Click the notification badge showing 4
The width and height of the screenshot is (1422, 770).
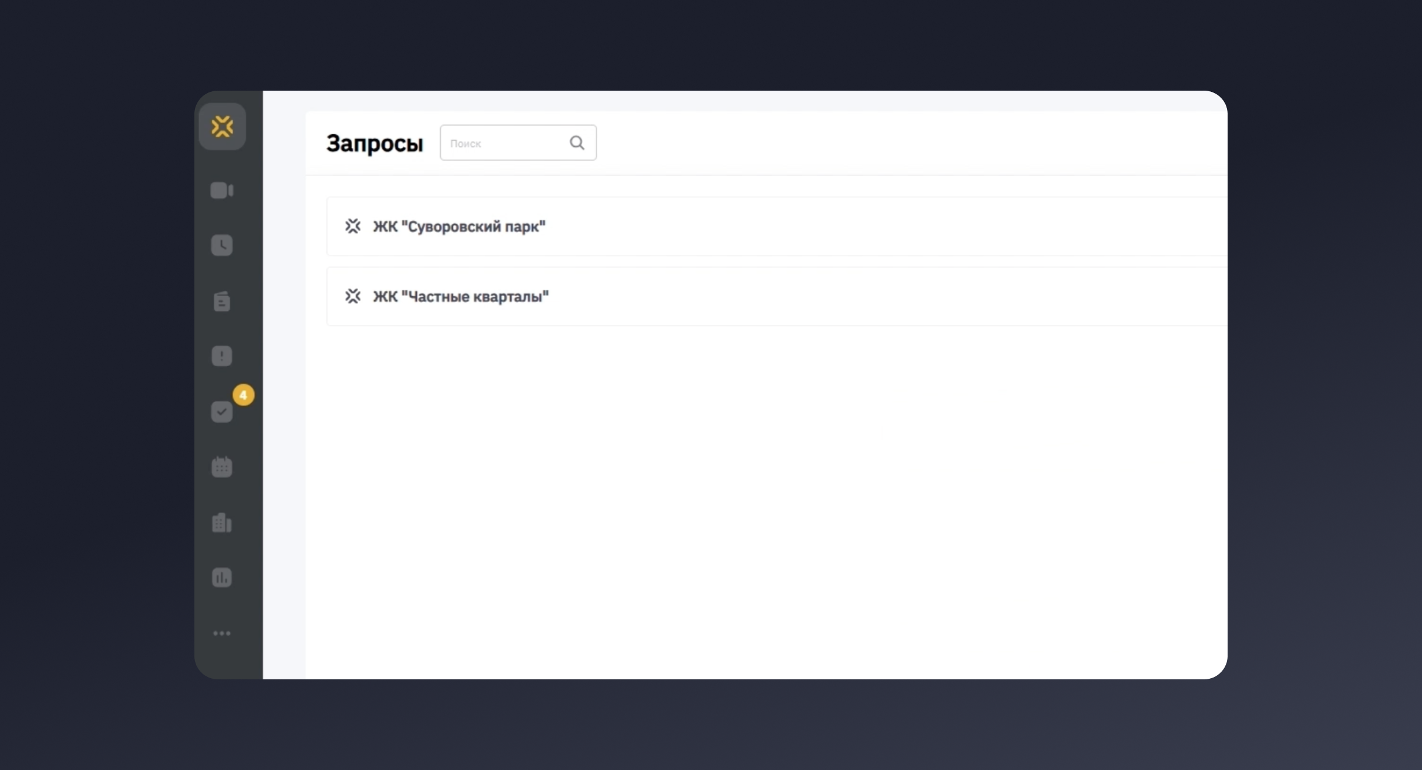244,395
